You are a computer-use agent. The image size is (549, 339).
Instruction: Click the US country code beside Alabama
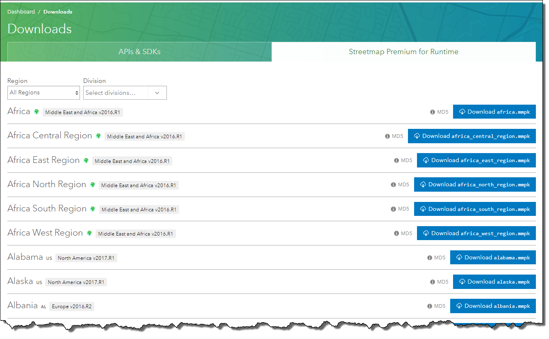pos(49,258)
